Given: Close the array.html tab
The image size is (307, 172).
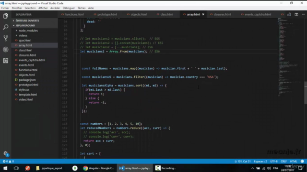Looking at the screenshot, I should click(x=203, y=14).
